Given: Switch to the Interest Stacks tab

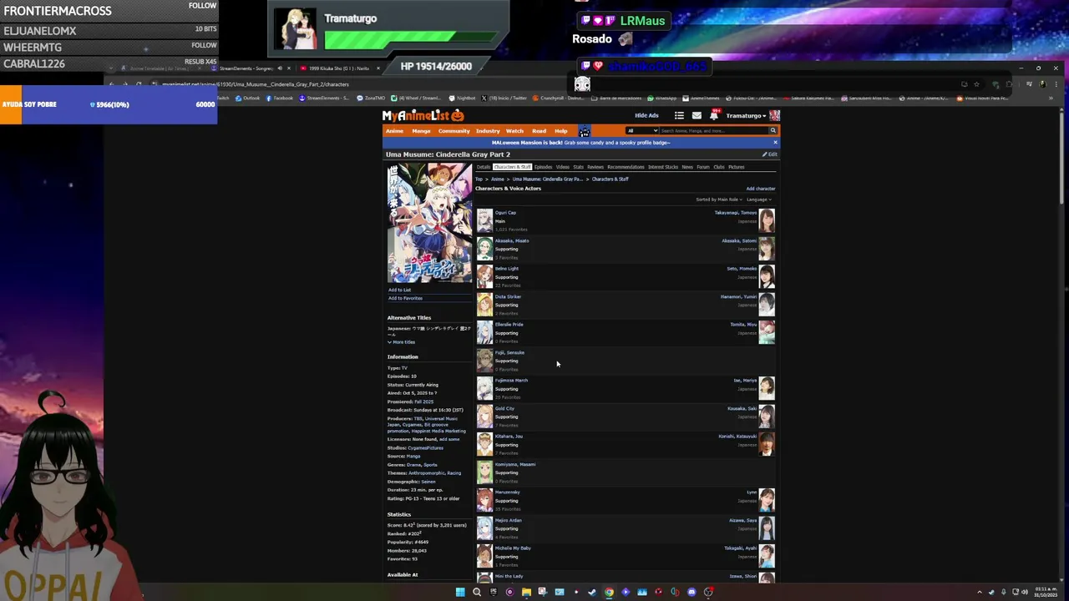Looking at the screenshot, I should (663, 167).
